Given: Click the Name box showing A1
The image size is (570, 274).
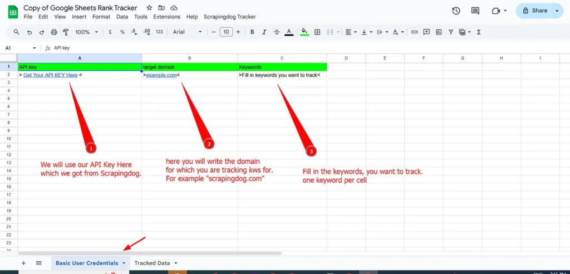Looking at the screenshot, I should (x=21, y=48).
